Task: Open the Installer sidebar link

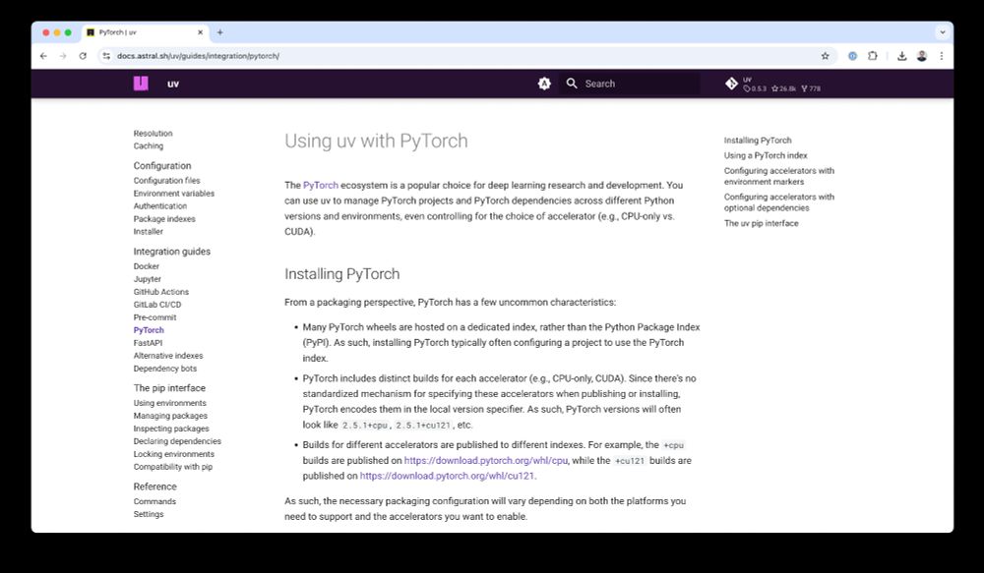Action: coord(149,231)
